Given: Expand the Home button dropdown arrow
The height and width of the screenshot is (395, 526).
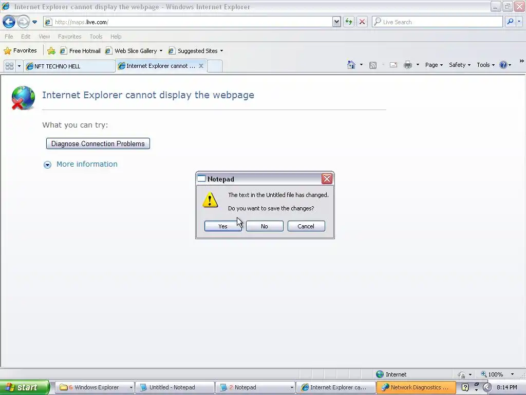Looking at the screenshot, I should [x=361, y=65].
